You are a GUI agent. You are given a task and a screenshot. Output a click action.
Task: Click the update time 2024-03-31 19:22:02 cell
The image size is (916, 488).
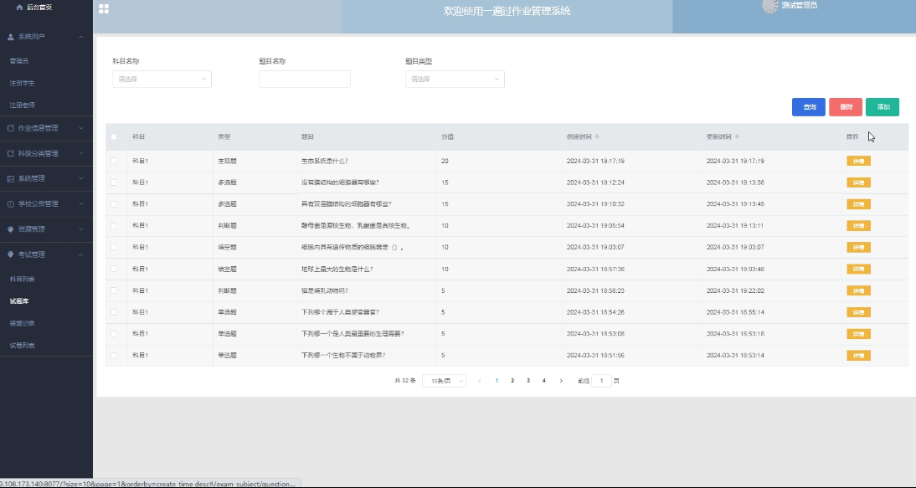735,290
